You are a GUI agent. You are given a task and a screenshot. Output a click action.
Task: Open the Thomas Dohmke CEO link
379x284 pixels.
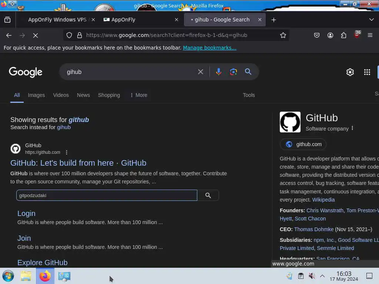pos(314,229)
